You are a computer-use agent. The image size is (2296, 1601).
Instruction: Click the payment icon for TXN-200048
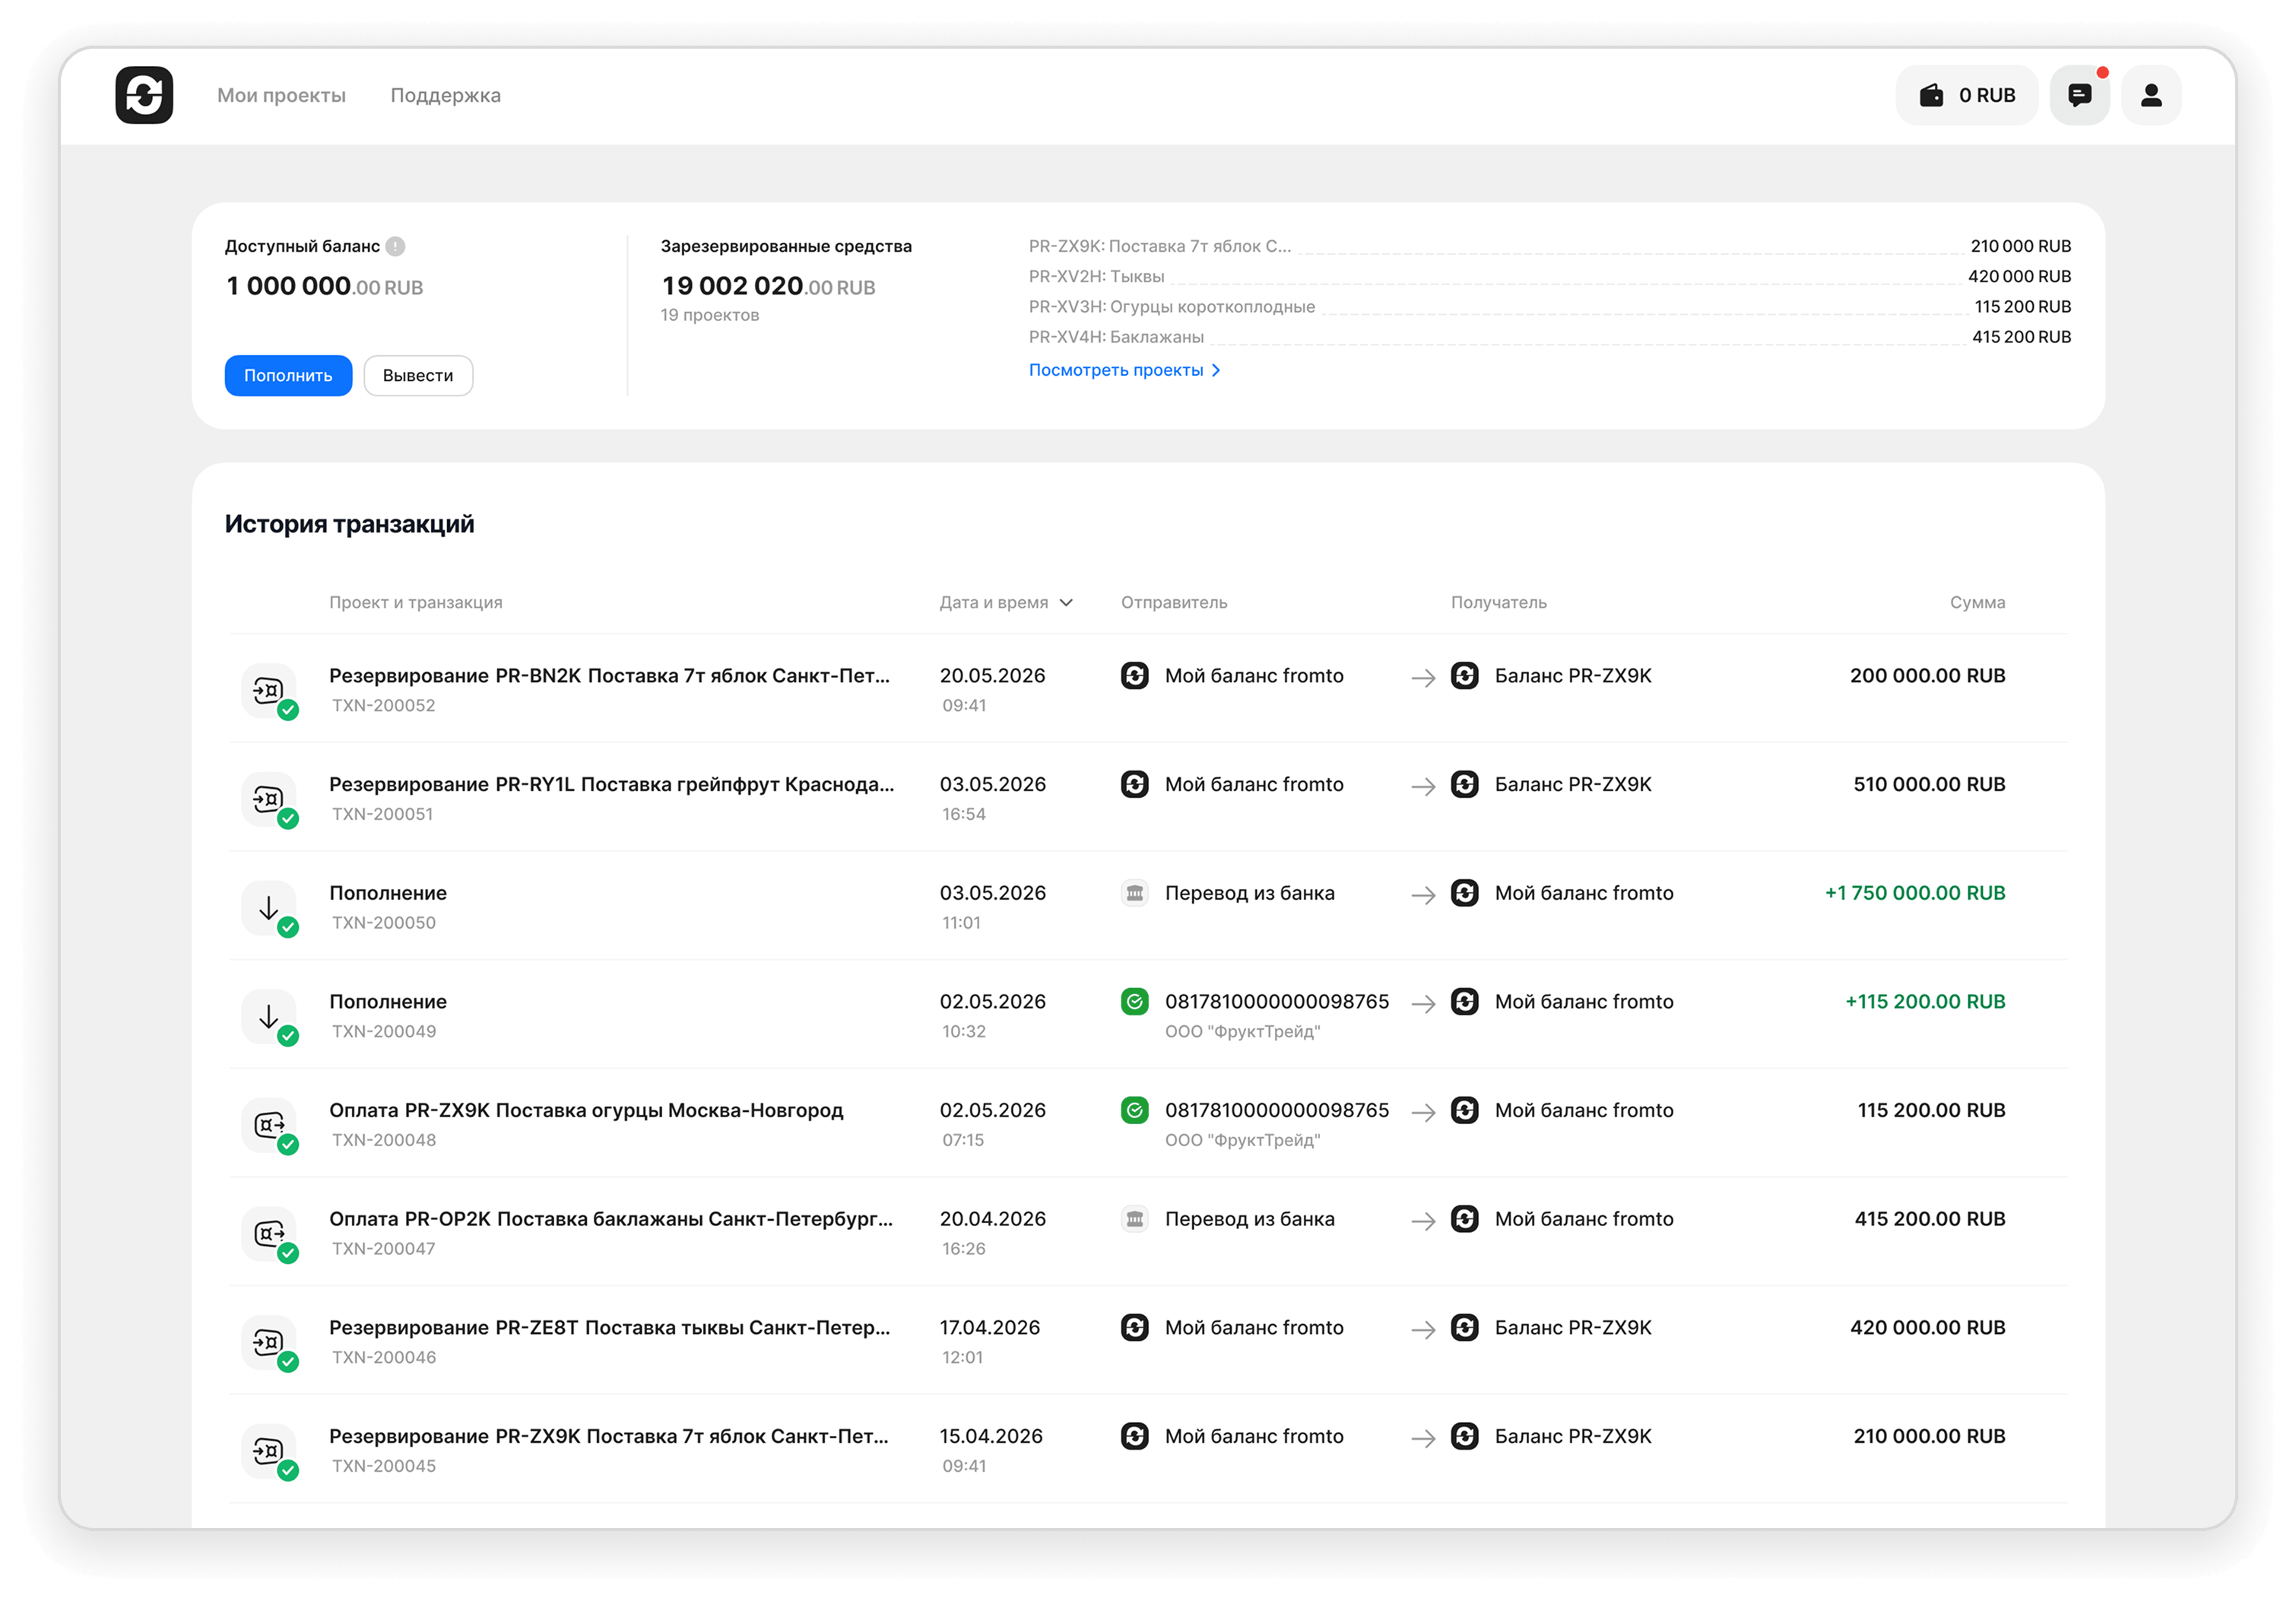[x=269, y=1126]
